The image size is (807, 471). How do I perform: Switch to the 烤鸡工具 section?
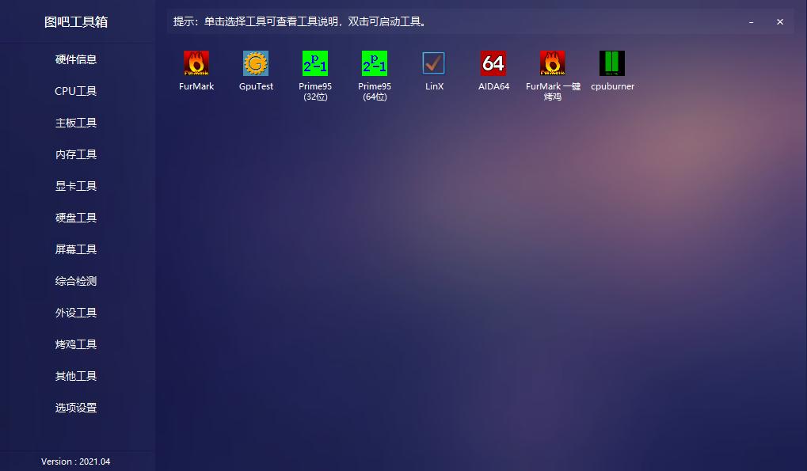click(x=77, y=344)
